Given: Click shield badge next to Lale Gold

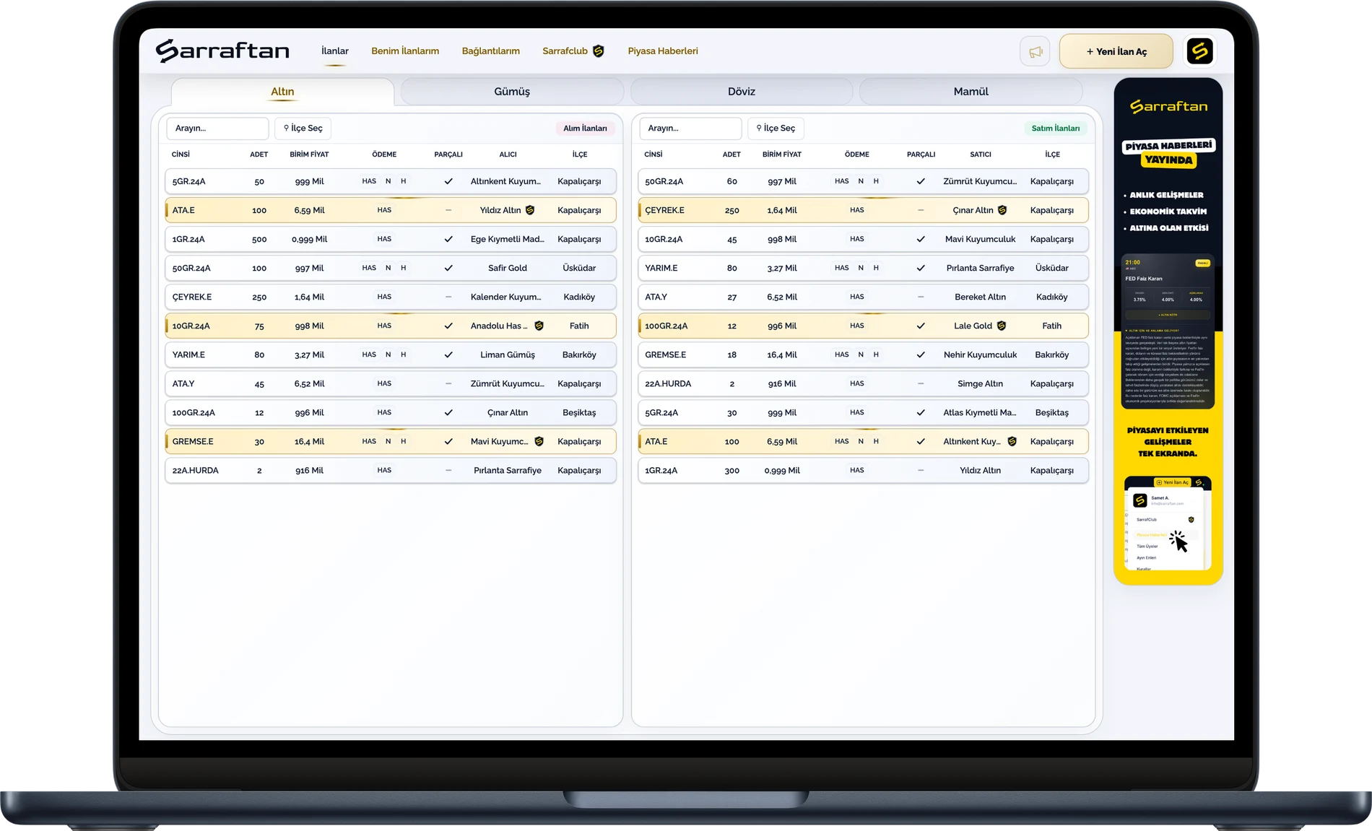Looking at the screenshot, I should (x=1002, y=326).
